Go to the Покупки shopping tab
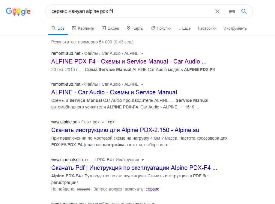The width and height of the screenshot is (275, 204). [x=161, y=28]
